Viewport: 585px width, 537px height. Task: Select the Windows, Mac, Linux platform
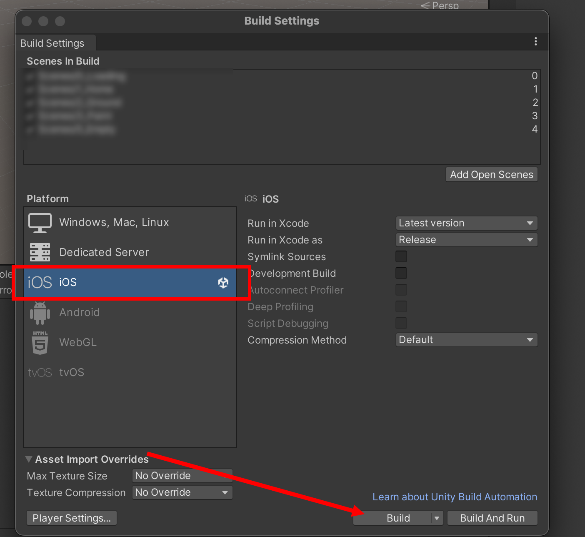(x=130, y=222)
